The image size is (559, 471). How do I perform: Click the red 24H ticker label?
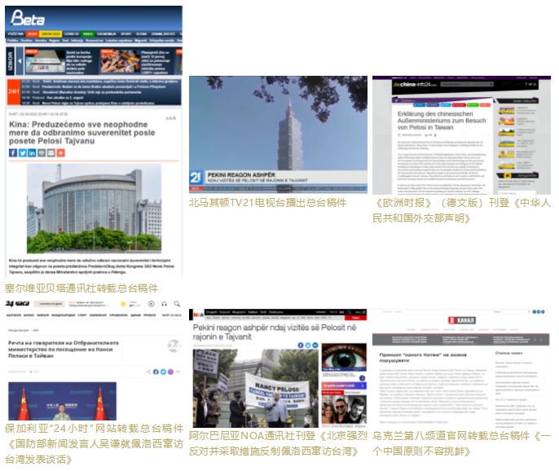[x=13, y=92]
